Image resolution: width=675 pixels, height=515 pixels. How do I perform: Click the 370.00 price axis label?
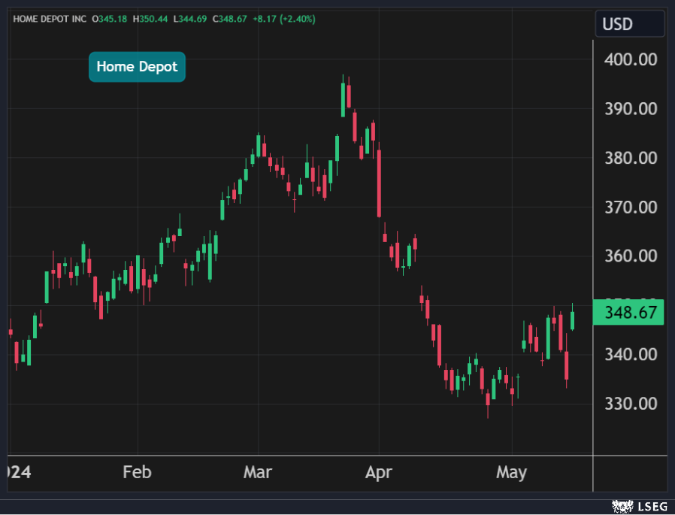coord(631,207)
